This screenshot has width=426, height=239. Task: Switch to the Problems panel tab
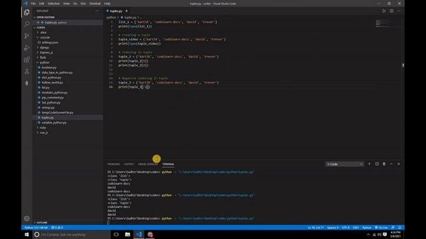[114, 164]
